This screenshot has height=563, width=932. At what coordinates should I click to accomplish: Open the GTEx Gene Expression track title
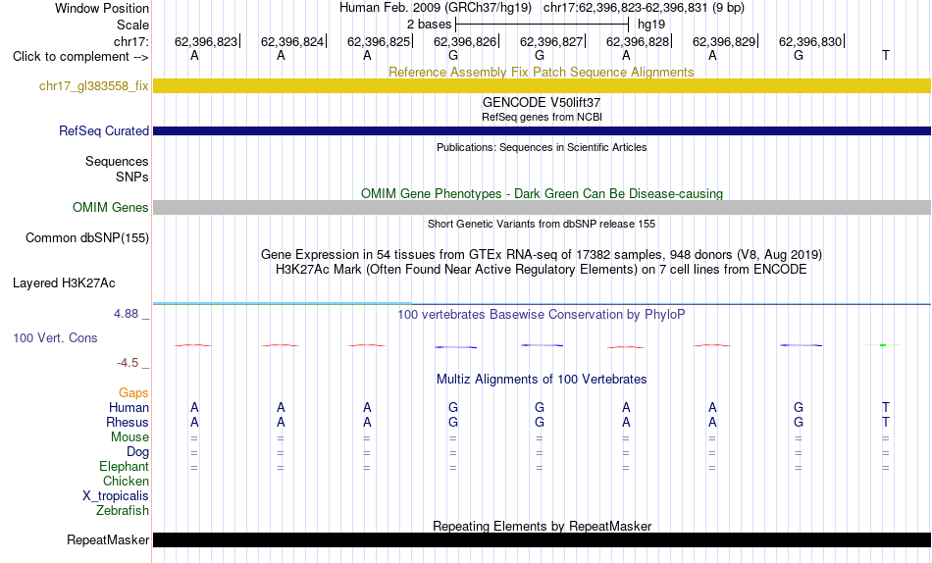[542, 254]
